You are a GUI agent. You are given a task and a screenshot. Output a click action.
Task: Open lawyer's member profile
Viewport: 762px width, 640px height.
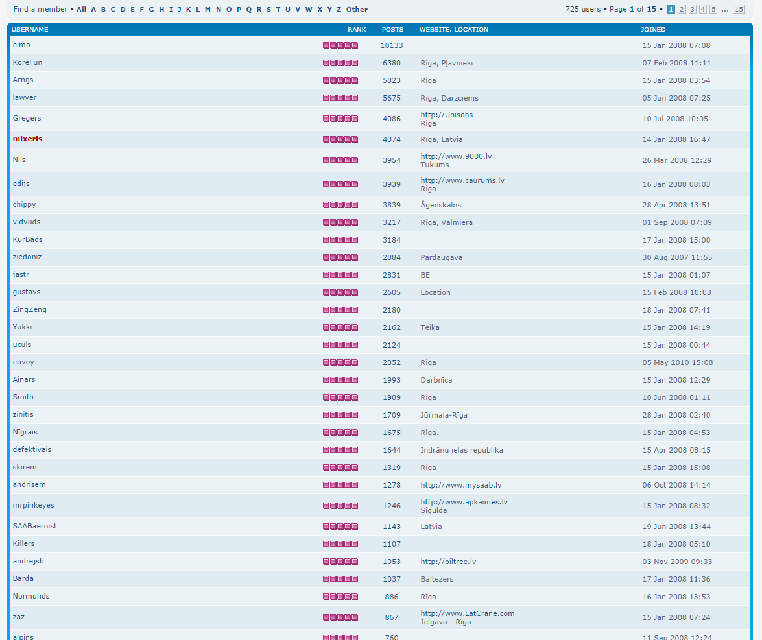(x=24, y=97)
